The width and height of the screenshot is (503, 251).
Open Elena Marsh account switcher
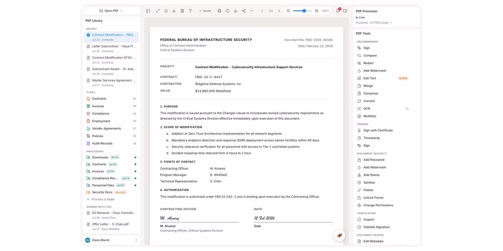point(111,240)
